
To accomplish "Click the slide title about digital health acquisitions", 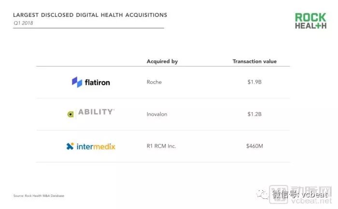I will point(90,15).
